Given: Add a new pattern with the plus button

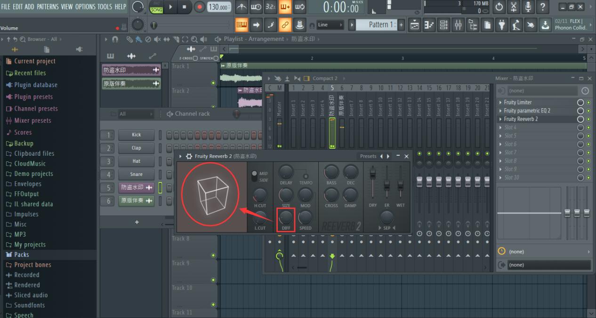Looking at the screenshot, I should coord(401,24).
